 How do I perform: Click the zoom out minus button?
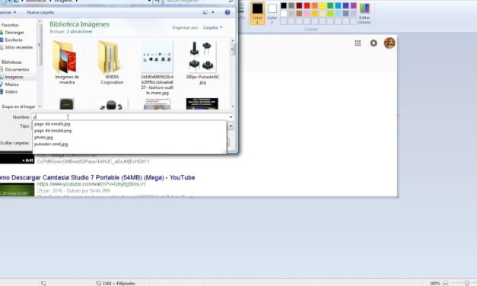tap(445, 283)
